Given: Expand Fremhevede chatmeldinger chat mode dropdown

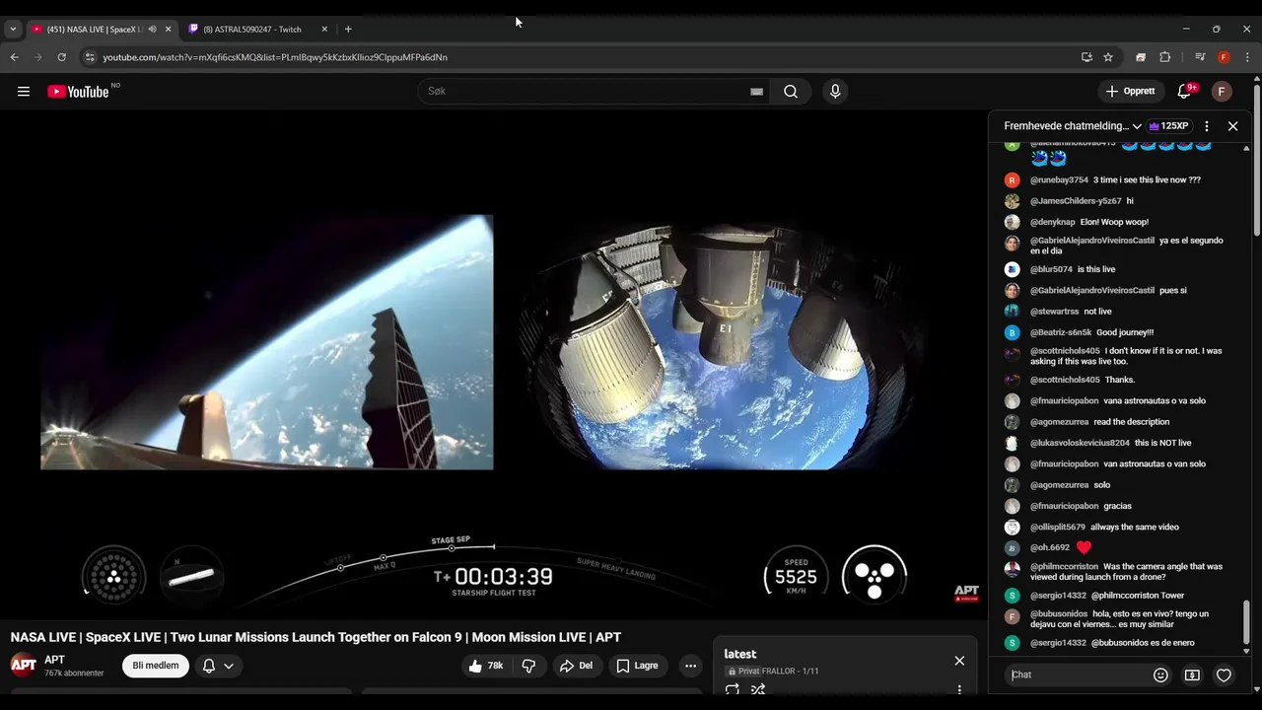Looking at the screenshot, I should tap(1073, 126).
